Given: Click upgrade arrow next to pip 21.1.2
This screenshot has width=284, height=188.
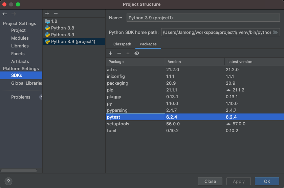Looking at the screenshot, I should click(x=228, y=90).
